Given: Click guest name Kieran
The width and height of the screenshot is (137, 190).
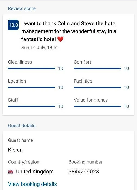Looking at the screenshot, I should coord(15,150).
